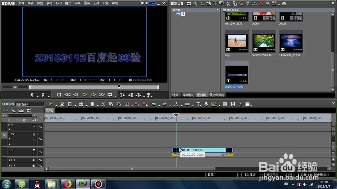The width and height of the screenshot is (337, 189).
Task: Open the 渲染 (Render) menu
Action: [x=87, y=3]
